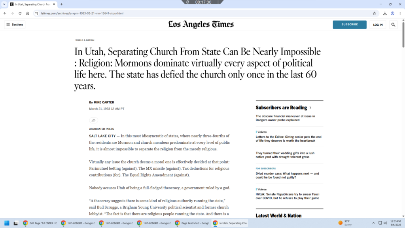Open the weather widget showing Sunny
The height and width of the screenshot is (228, 405).
(345, 223)
